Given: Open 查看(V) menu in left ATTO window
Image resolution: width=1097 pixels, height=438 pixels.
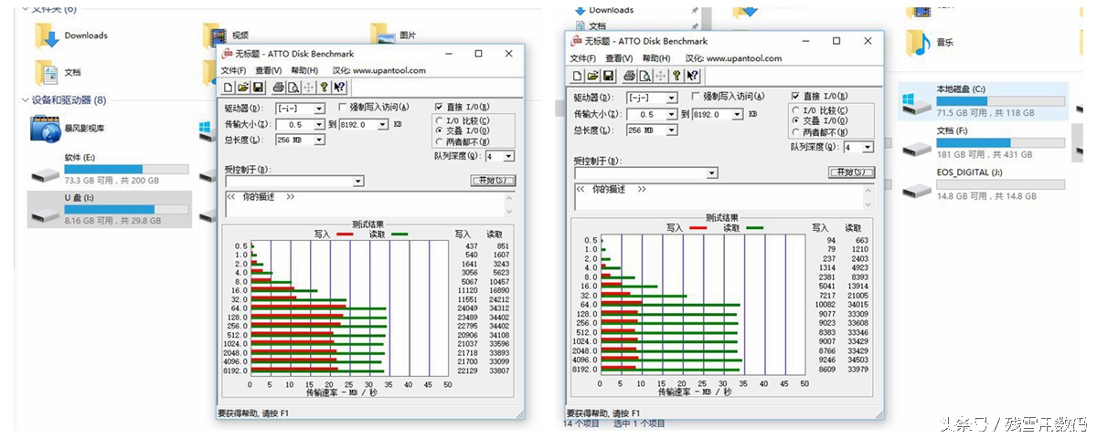Looking at the screenshot, I should pyautogui.click(x=269, y=70).
